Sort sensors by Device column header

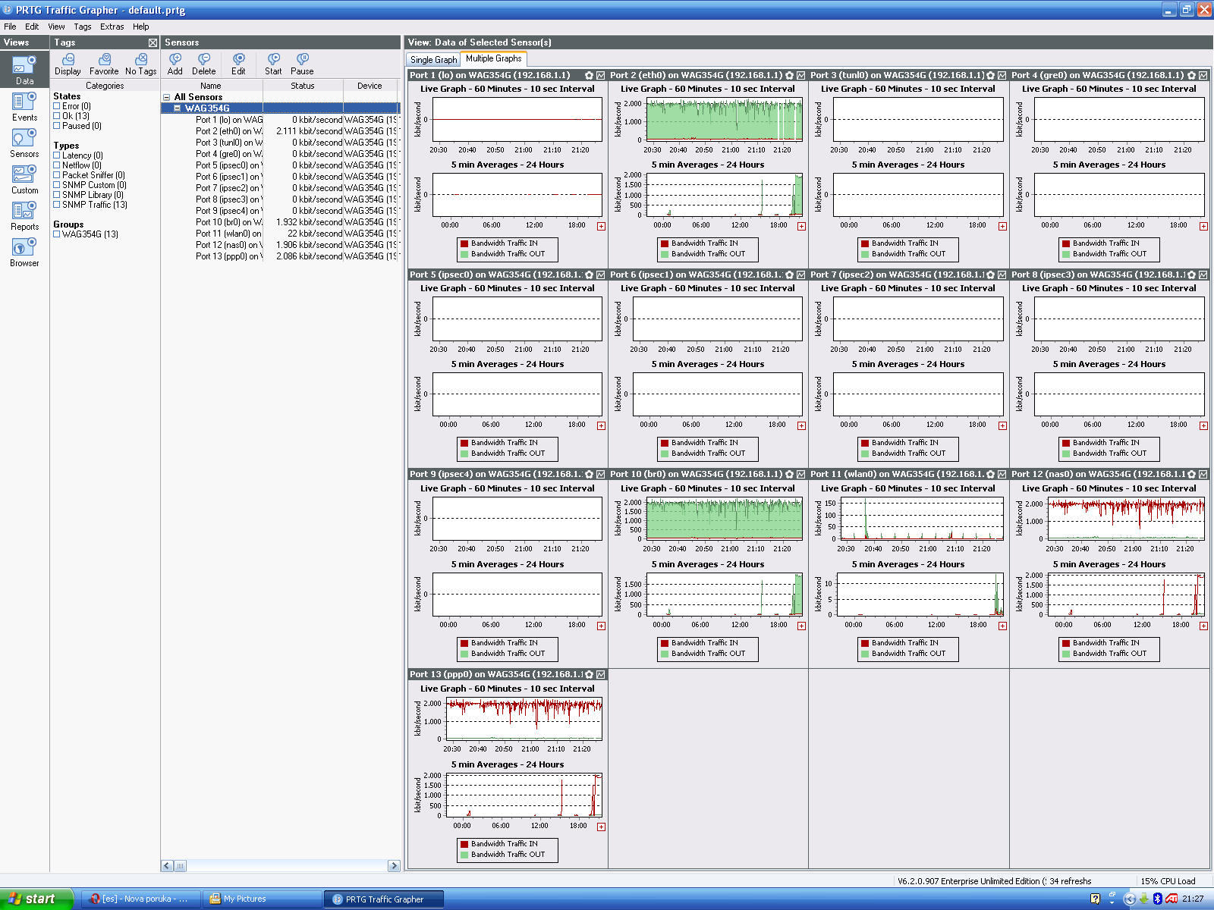pyautogui.click(x=370, y=86)
